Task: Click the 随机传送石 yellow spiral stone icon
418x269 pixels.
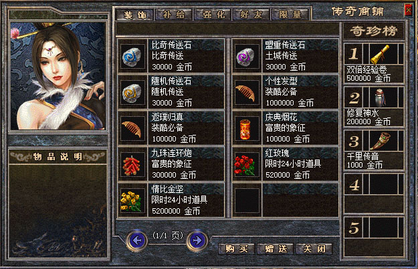Action: [x=132, y=92]
